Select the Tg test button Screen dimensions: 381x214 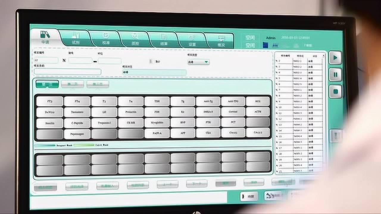coord(183,101)
